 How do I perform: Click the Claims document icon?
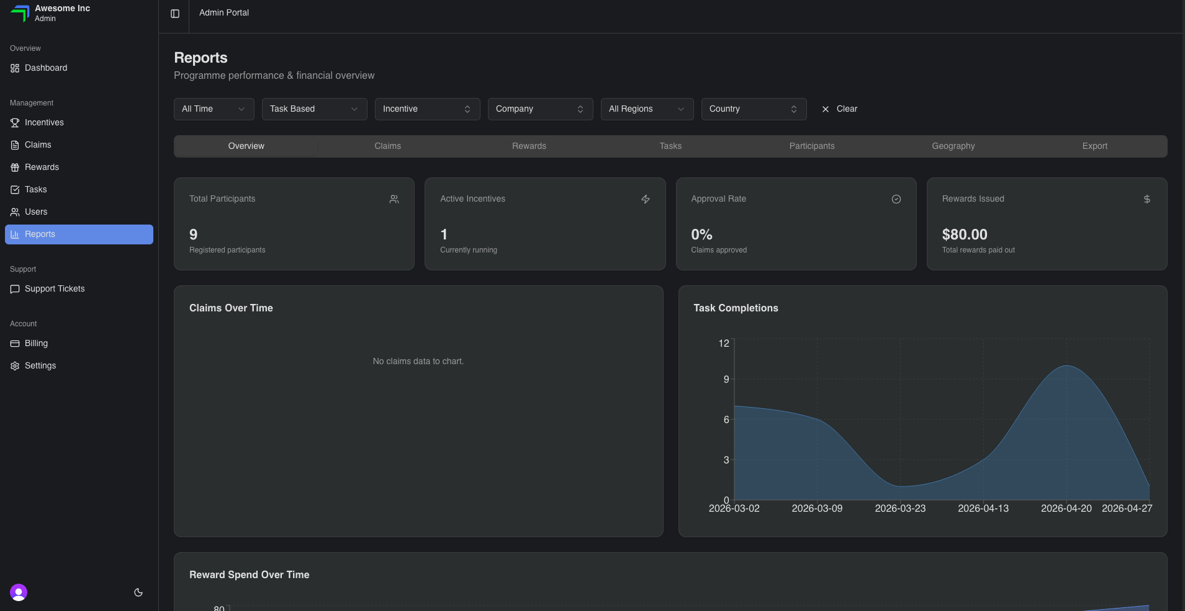click(15, 145)
